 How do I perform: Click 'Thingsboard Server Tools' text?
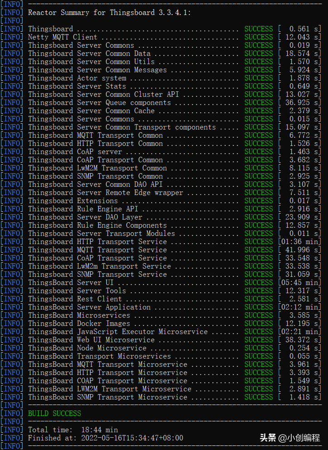(x=77, y=291)
